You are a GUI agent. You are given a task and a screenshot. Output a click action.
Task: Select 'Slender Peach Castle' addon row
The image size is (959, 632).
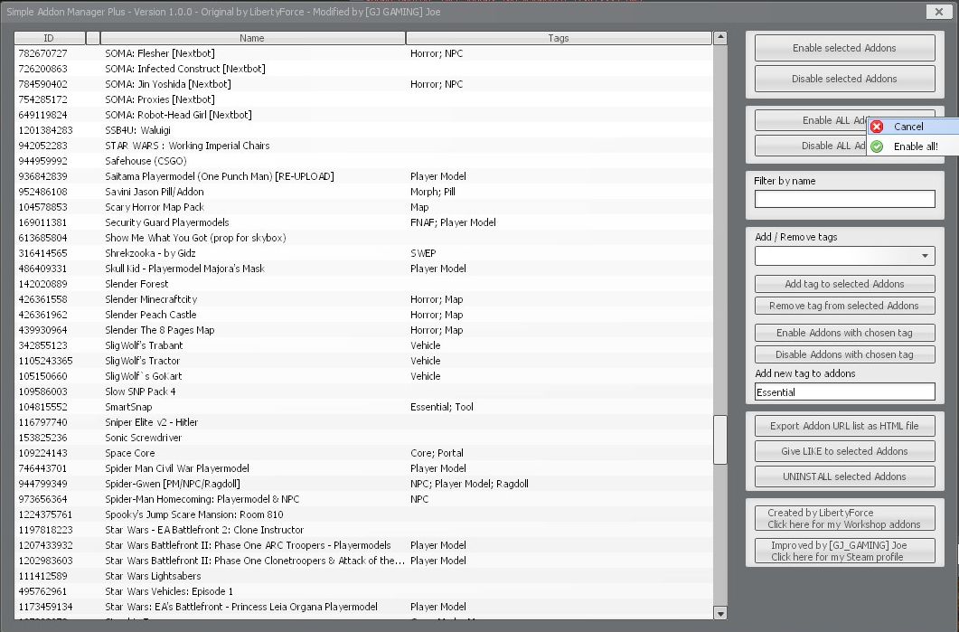[363, 315]
